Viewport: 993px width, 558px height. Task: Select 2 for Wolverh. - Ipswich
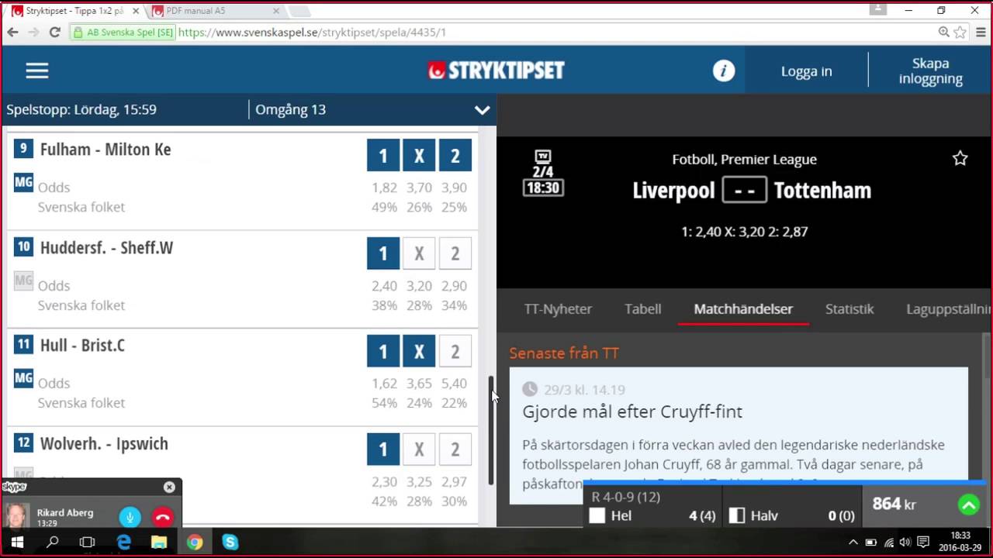(x=455, y=449)
